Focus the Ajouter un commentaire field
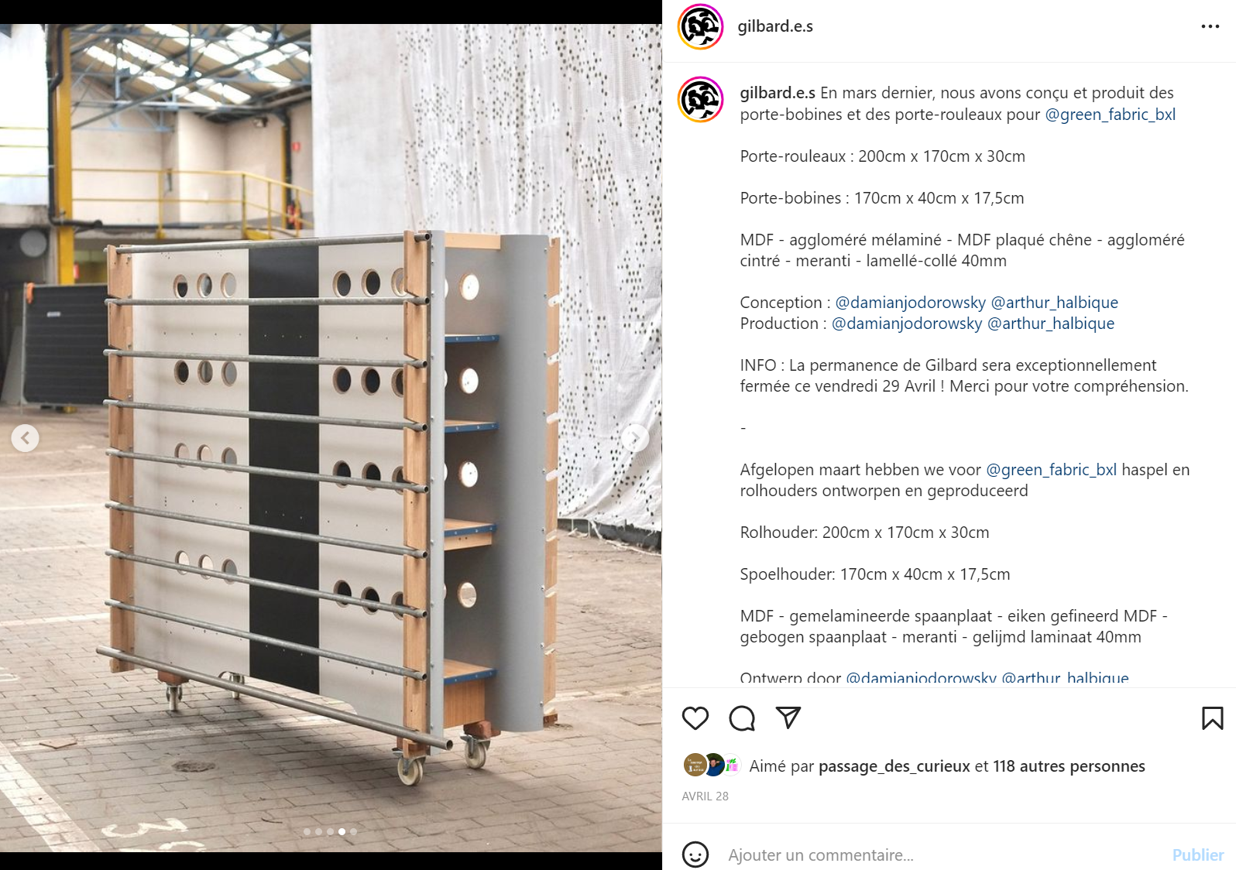This screenshot has width=1236, height=870. 943,855
